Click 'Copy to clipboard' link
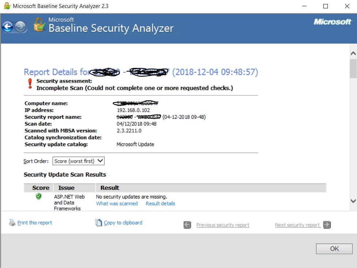Screen dimensions: 357x268 tap(123, 222)
